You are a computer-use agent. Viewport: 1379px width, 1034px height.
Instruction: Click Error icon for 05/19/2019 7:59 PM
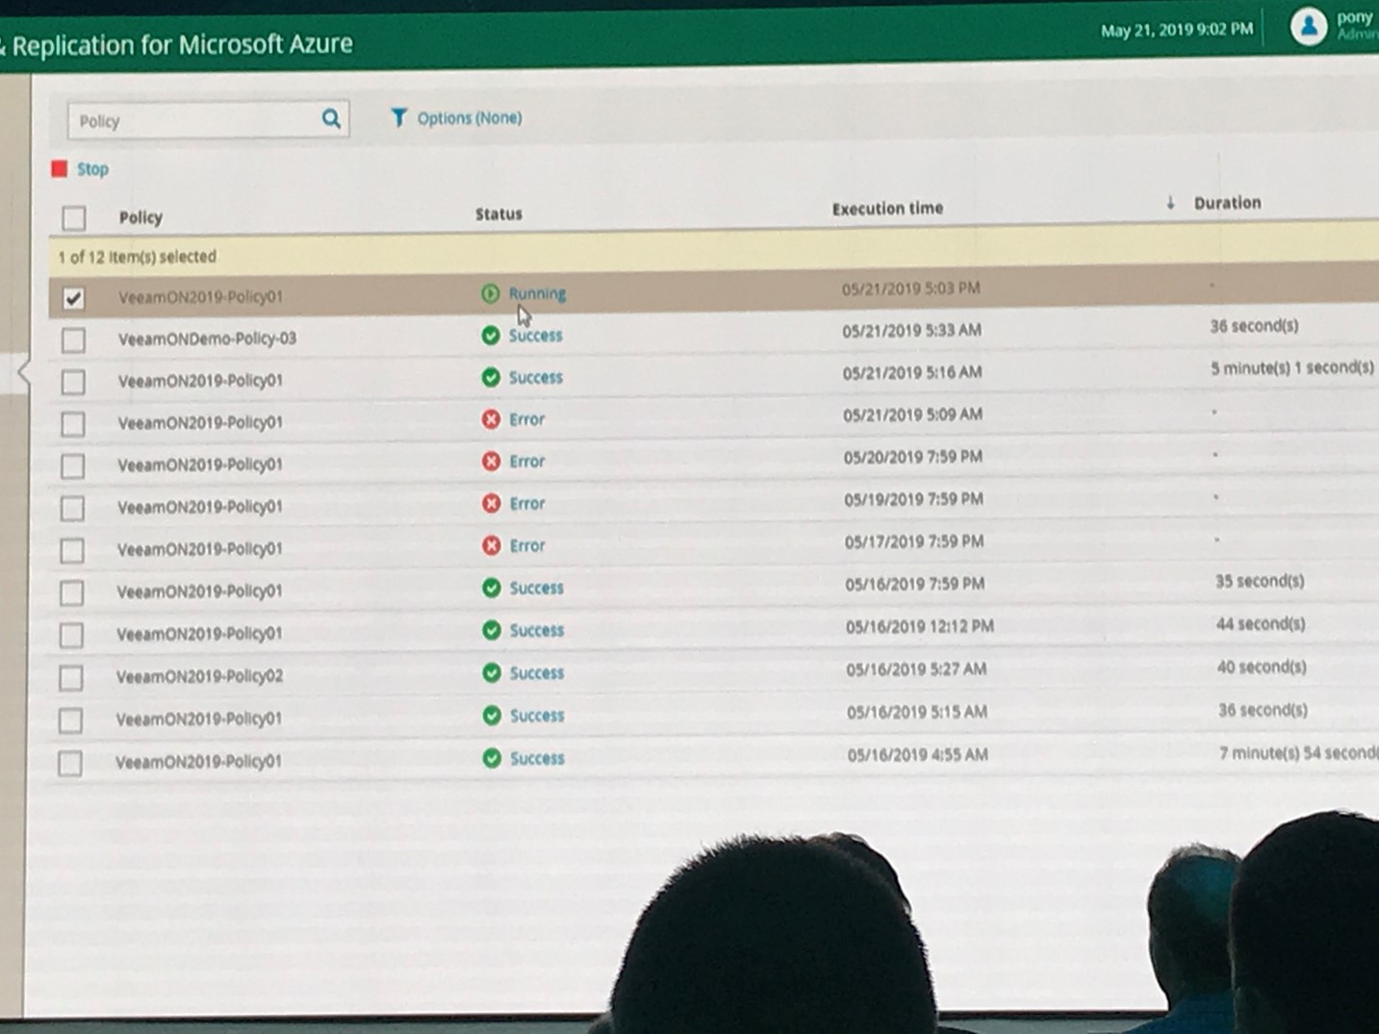point(491,503)
